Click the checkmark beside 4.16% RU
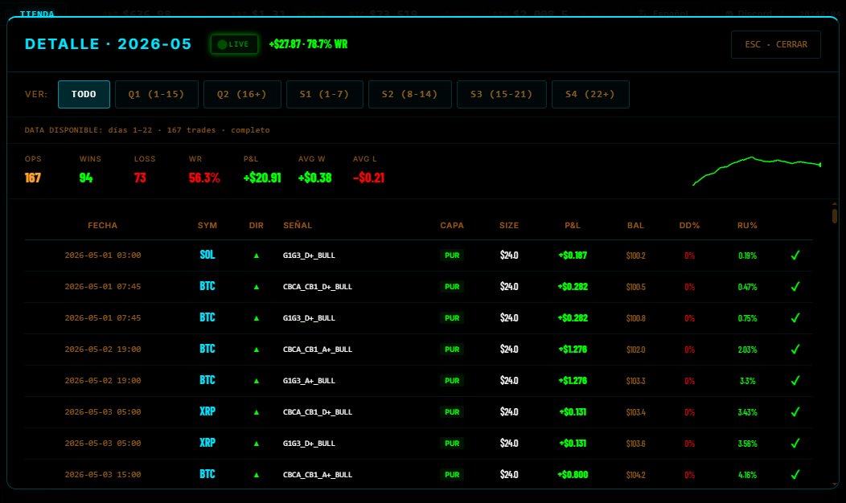Image resolution: width=846 pixels, height=503 pixels. (795, 474)
